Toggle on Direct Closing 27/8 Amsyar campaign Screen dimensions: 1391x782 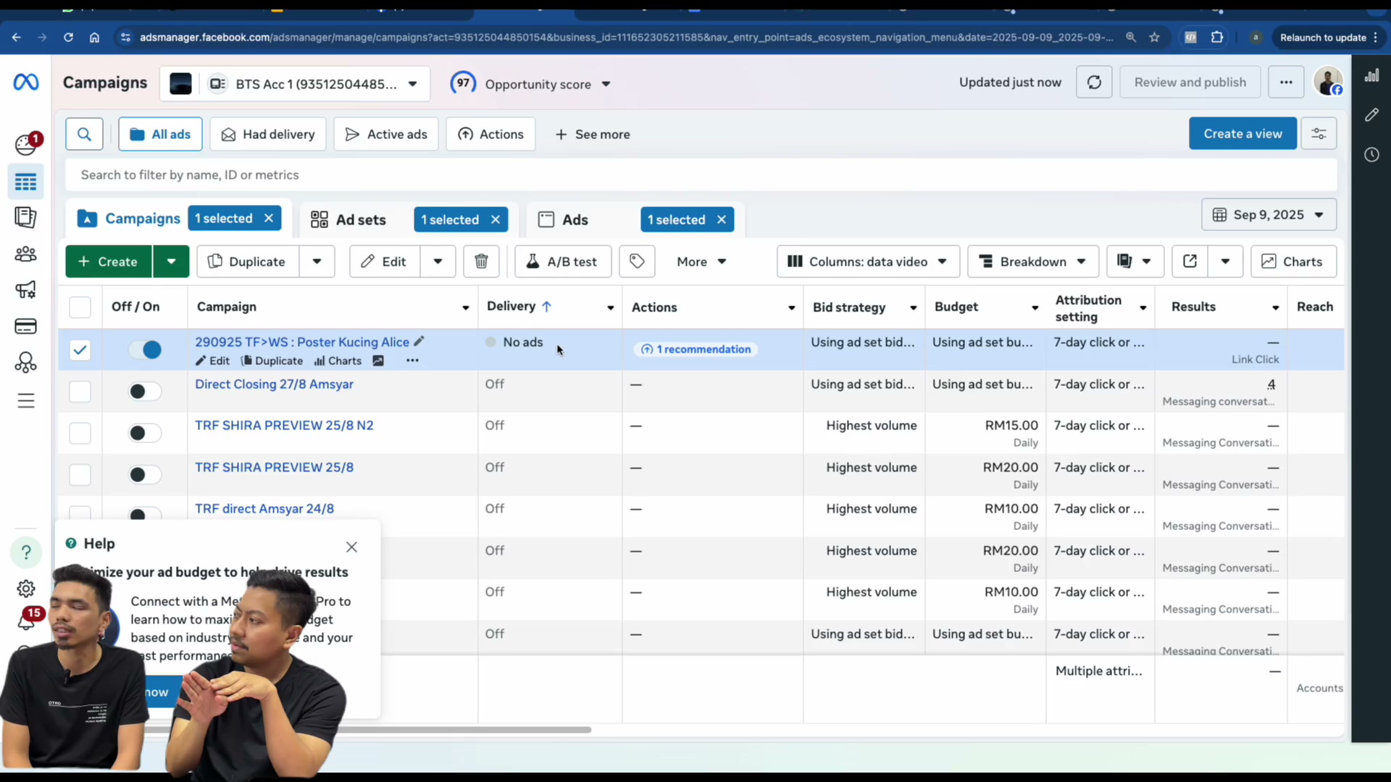coord(145,392)
